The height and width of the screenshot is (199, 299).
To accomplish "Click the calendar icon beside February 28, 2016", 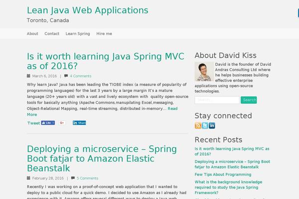I will (28, 178).
